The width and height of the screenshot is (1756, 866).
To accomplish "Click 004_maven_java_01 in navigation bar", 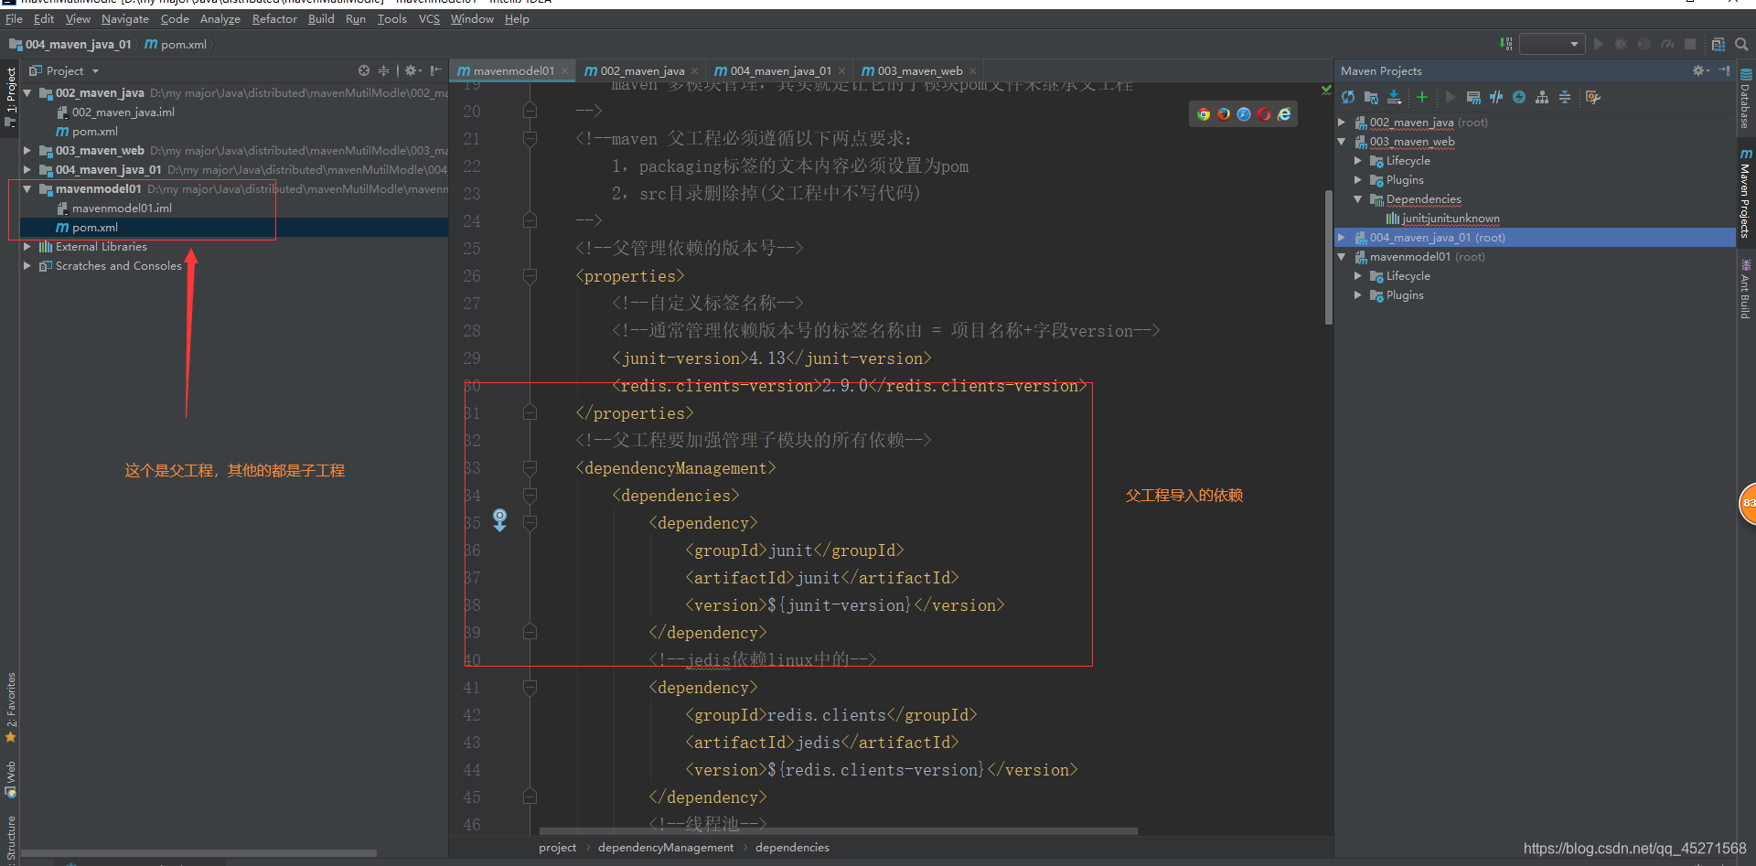I will coord(70,44).
